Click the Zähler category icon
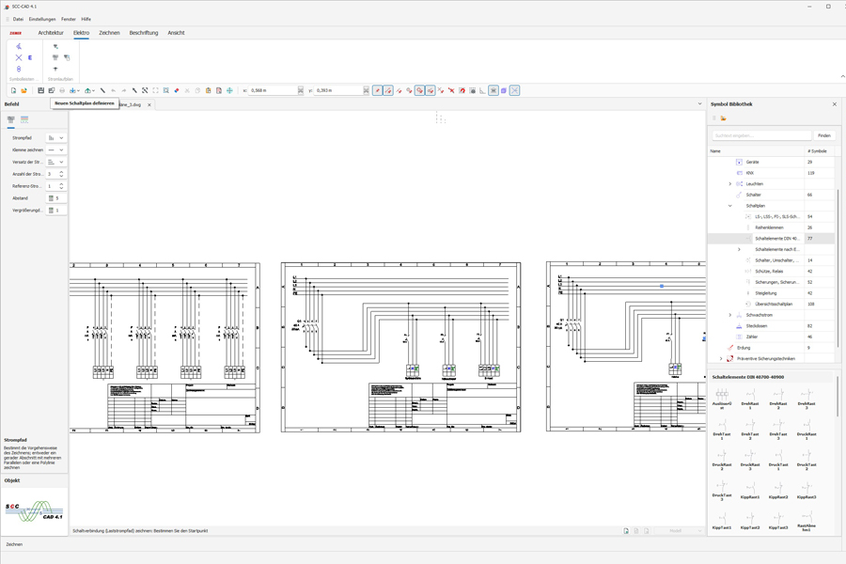Screen dimensions: 846x564 coord(739,337)
